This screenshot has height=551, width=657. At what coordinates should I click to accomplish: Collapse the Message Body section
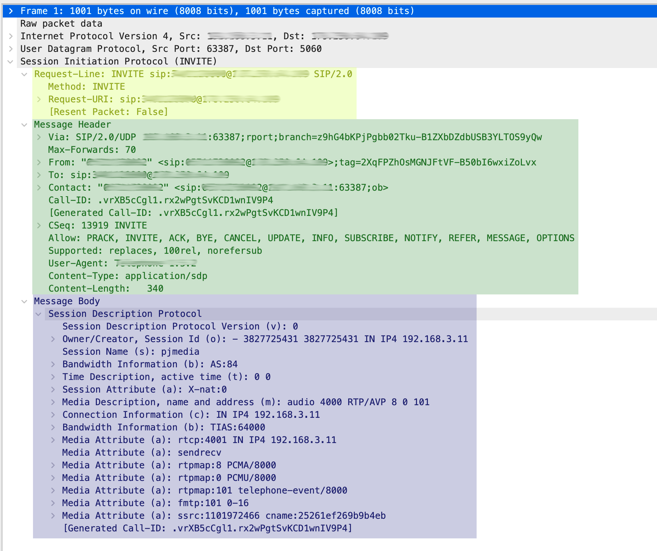click(24, 301)
